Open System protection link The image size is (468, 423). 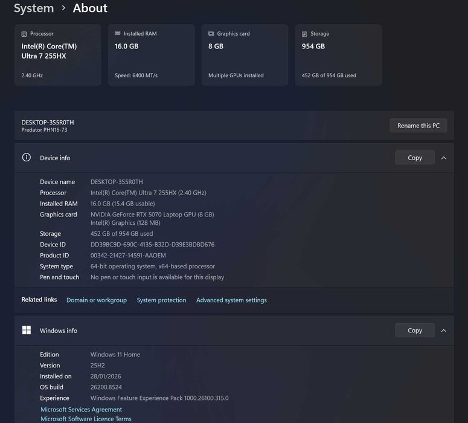161,300
